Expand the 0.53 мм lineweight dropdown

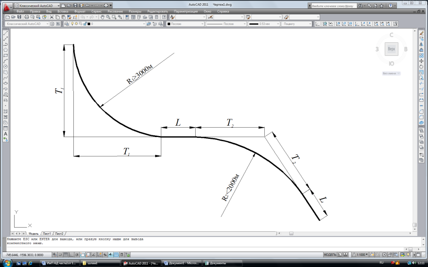point(263,23)
